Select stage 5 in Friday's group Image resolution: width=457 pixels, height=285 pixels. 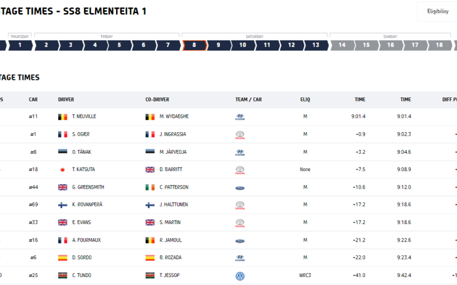119,45
